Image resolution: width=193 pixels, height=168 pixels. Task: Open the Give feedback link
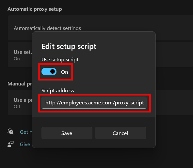pyautogui.click(x=26, y=145)
